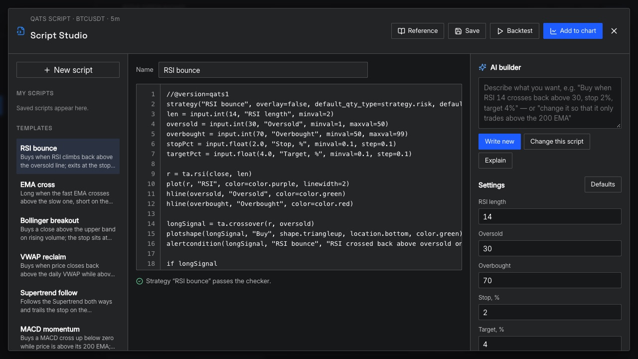This screenshot has height=359, width=638.
Task: Click the "len = input.int" code line
Action: click(x=250, y=114)
